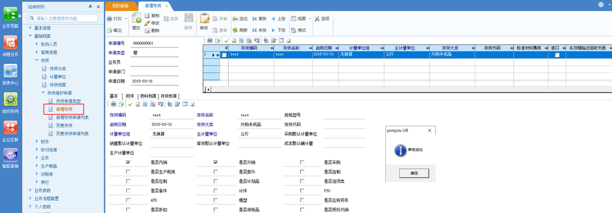This screenshot has width=612, height=213.
Task: Expand the 业务参数 tree node
Action: click(30, 190)
